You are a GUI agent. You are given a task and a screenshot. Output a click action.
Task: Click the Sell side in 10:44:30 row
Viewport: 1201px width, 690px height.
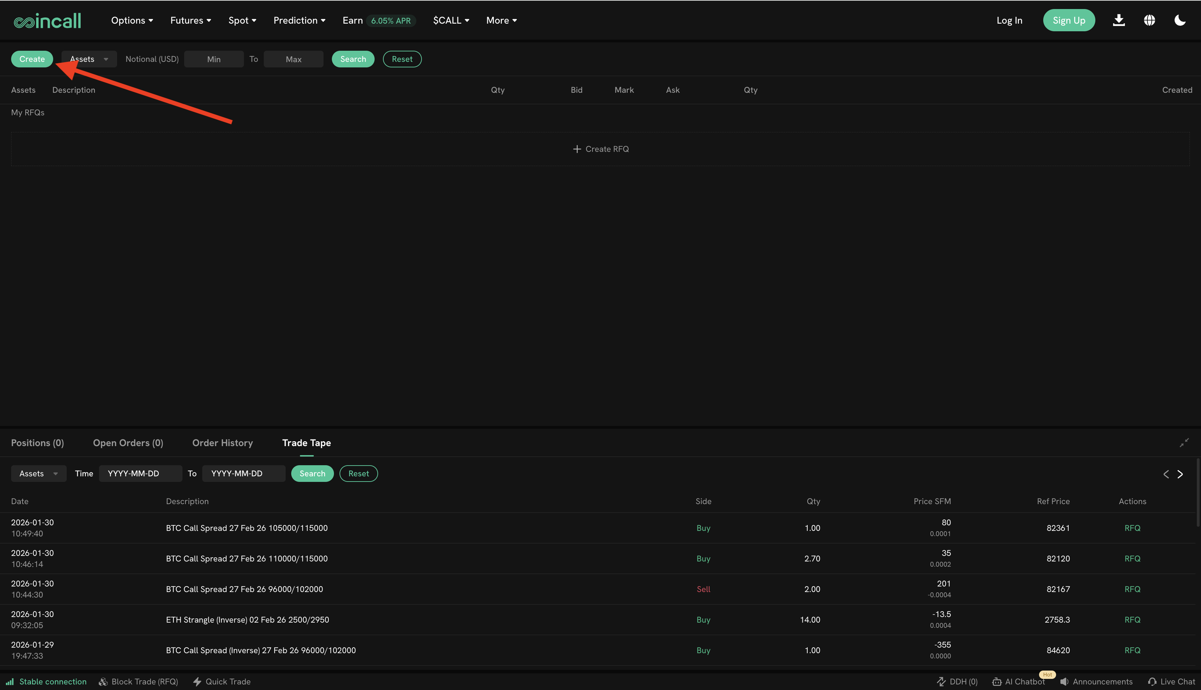(703, 589)
